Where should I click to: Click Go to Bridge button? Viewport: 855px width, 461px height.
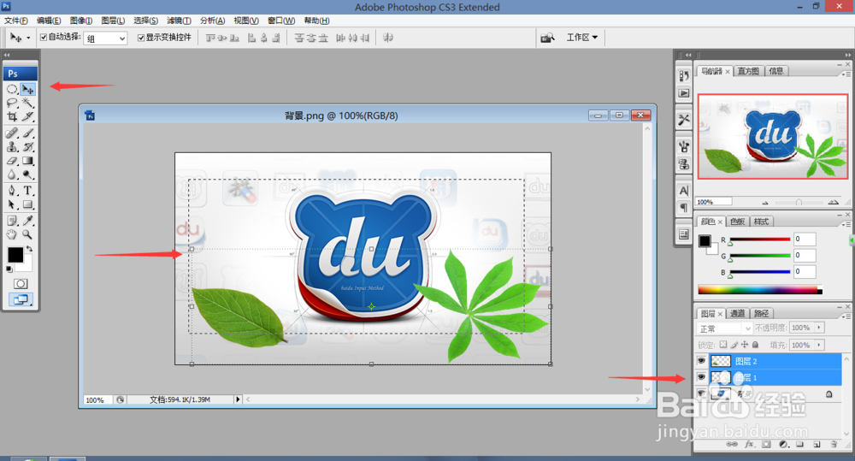tap(547, 38)
